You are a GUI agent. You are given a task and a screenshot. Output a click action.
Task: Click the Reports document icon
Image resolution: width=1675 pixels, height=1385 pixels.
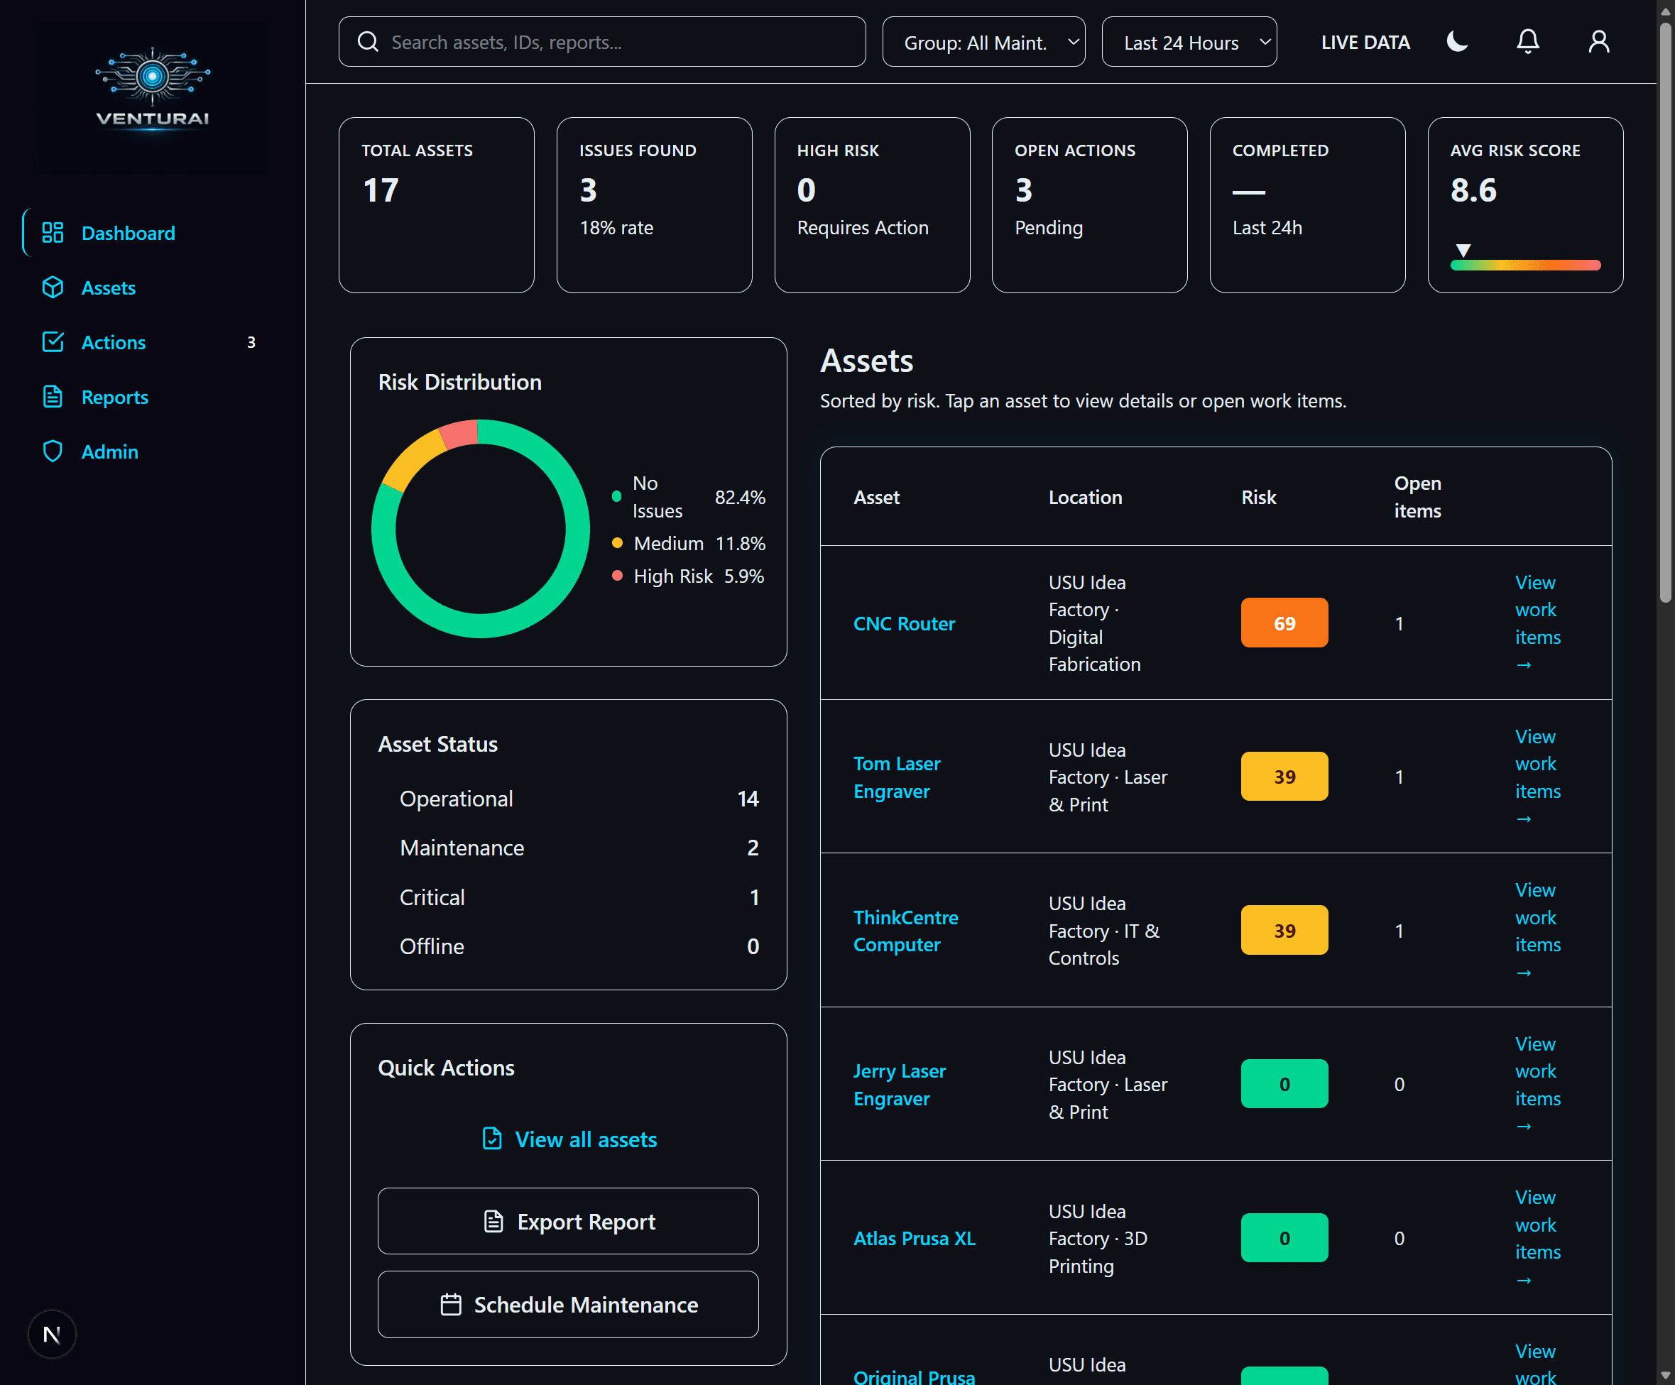[53, 396]
